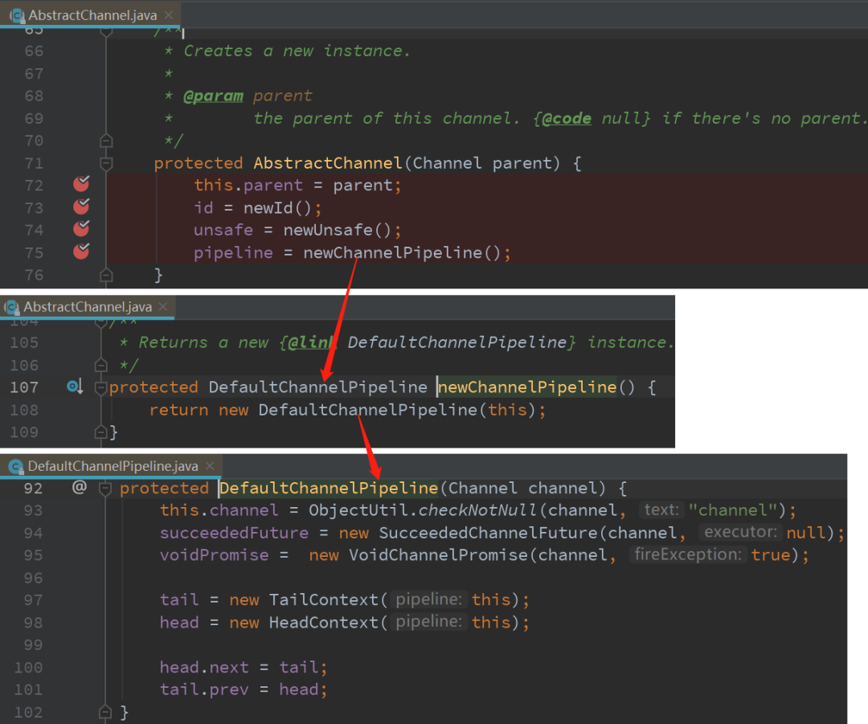Image resolution: width=868 pixels, height=724 pixels.
Task: Click class icon on top AbstractChannel.java tab
Action: 17,15
